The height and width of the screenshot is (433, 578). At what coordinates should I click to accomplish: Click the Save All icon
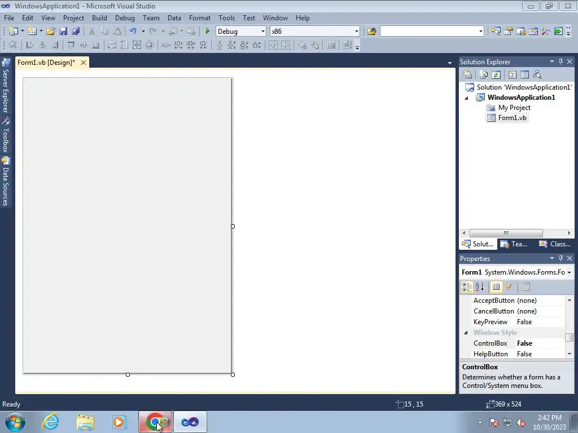76,32
